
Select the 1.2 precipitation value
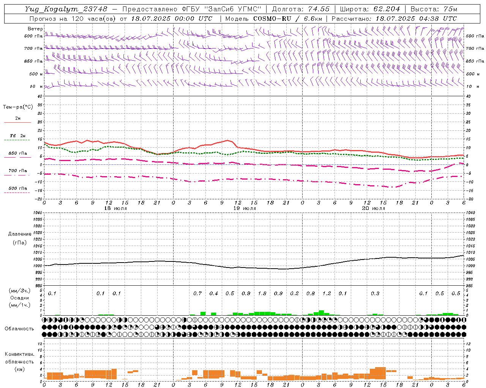[327, 293]
